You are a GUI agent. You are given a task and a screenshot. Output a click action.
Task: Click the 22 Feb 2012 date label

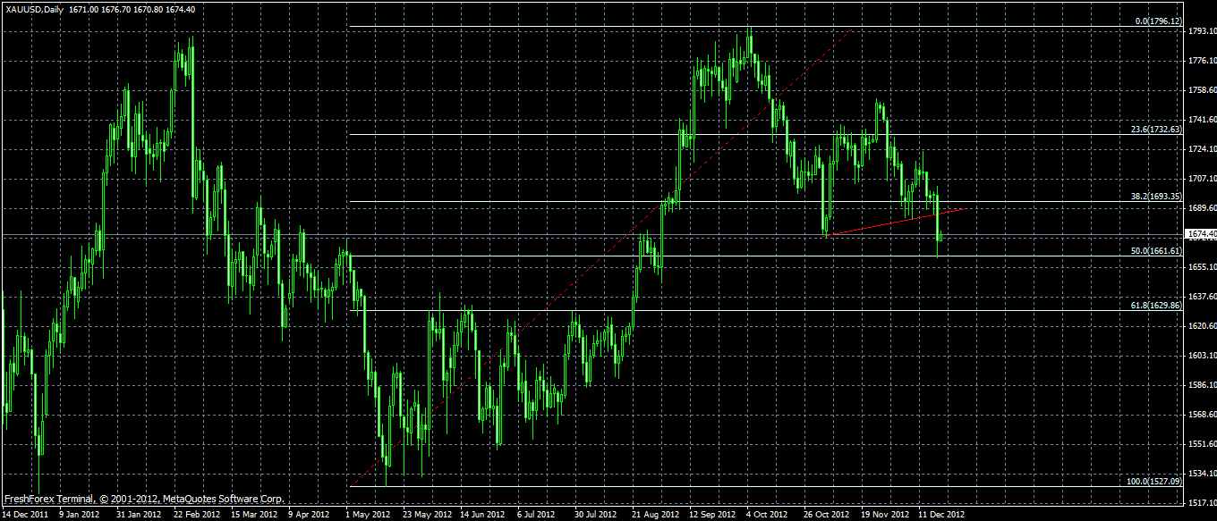point(199,515)
